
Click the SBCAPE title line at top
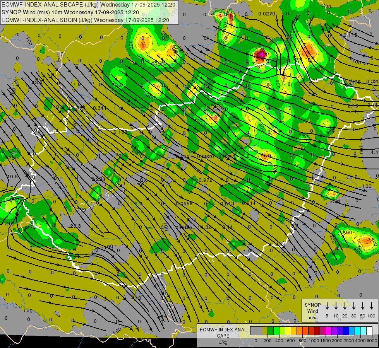tap(89, 5)
